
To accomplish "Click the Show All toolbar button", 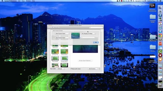I will pos(56,28).
